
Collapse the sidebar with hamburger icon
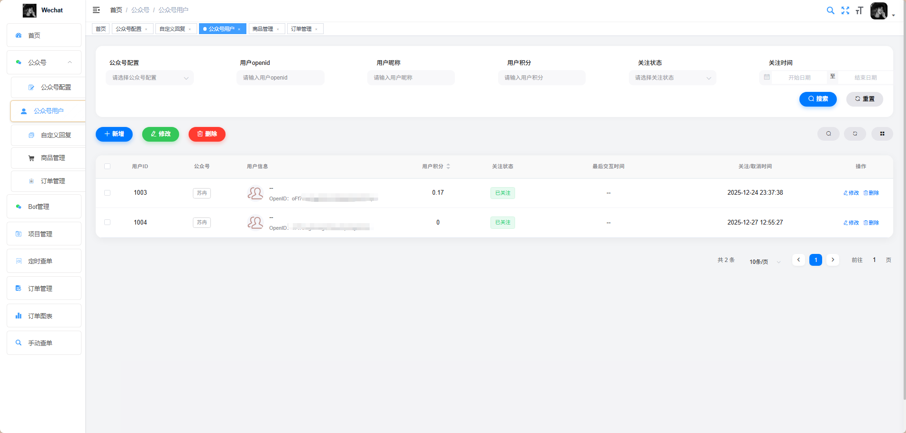coord(96,10)
